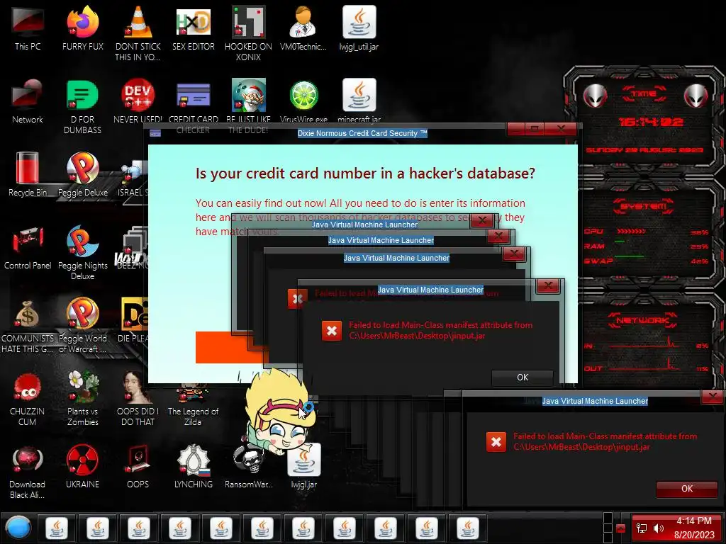726x544 pixels.
Task: Open The Legend of Zilda label
Action: pyautogui.click(x=193, y=416)
